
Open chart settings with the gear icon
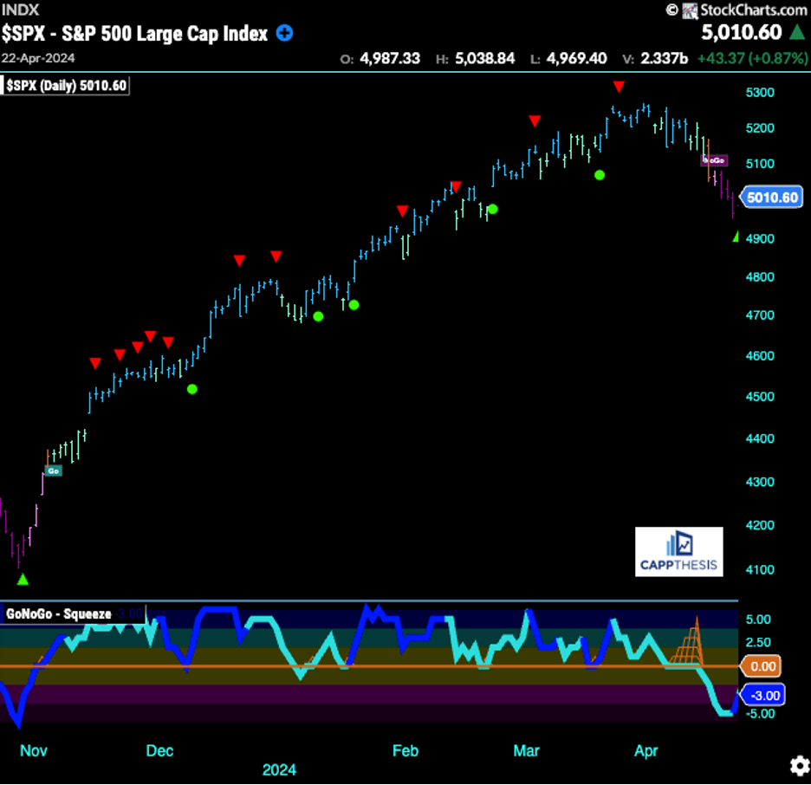(799, 766)
